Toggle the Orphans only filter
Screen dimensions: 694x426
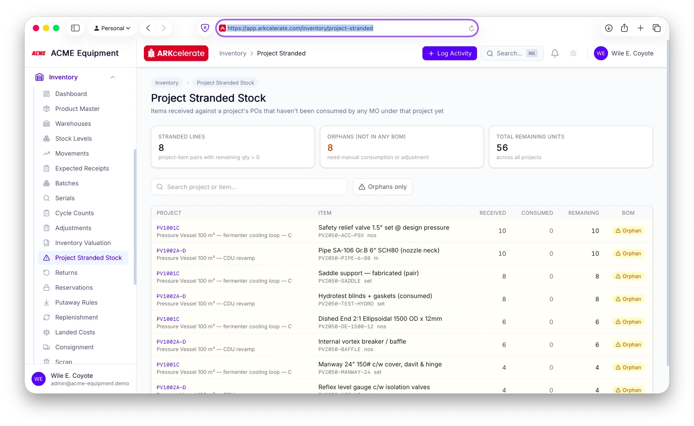pos(383,187)
